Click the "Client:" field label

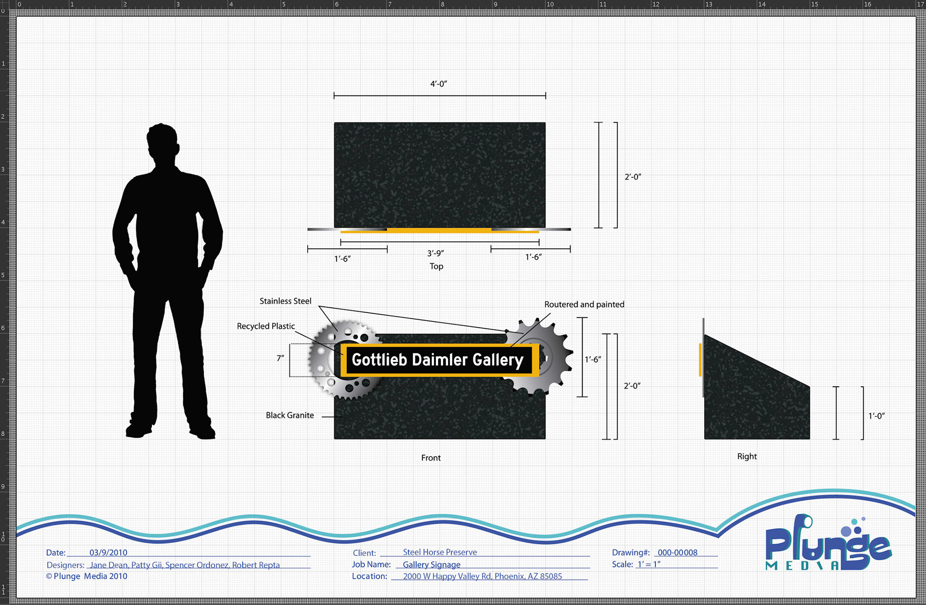click(x=364, y=553)
